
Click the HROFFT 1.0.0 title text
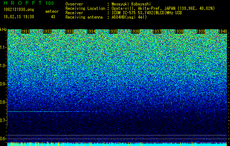[29, 3]
